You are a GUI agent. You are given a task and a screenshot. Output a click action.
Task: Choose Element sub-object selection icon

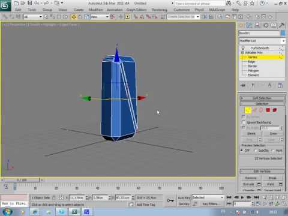click(x=275, y=110)
